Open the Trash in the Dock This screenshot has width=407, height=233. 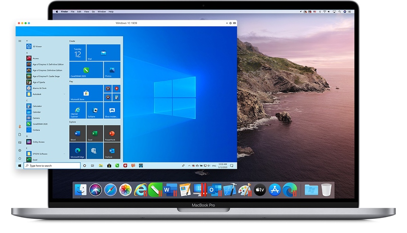[x=326, y=190]
